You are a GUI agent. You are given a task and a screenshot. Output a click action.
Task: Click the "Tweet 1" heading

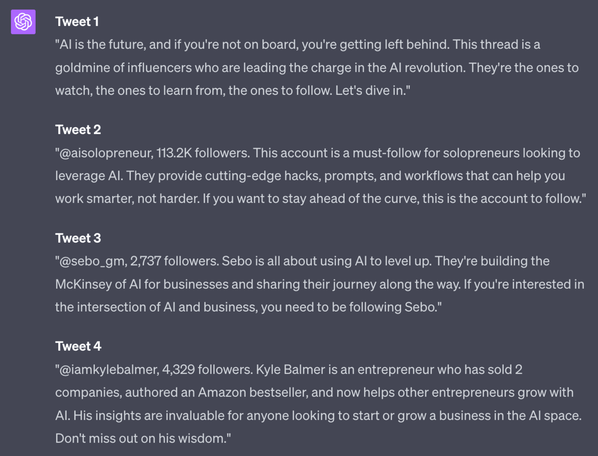coord(77,21)
